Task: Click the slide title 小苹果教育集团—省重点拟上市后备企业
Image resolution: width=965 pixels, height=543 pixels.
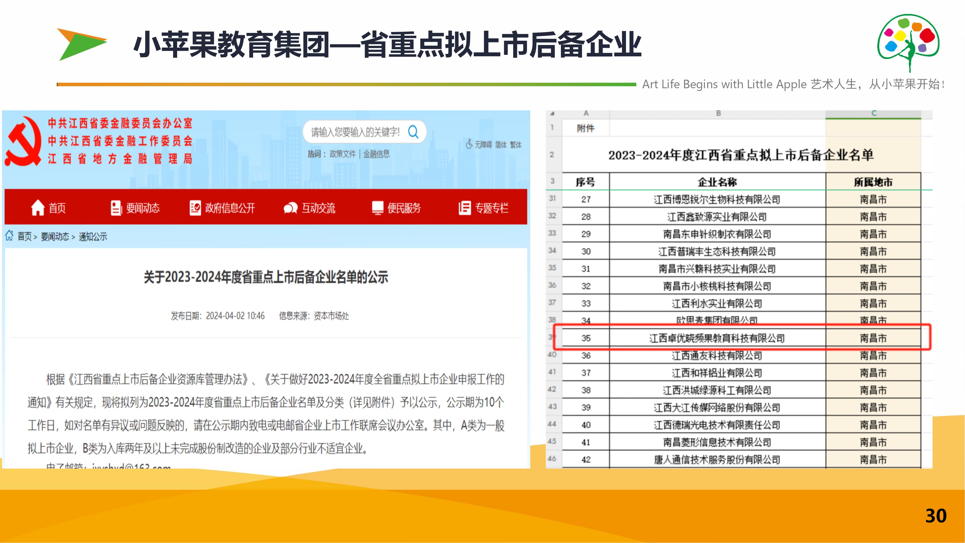Action: point(388,44)
